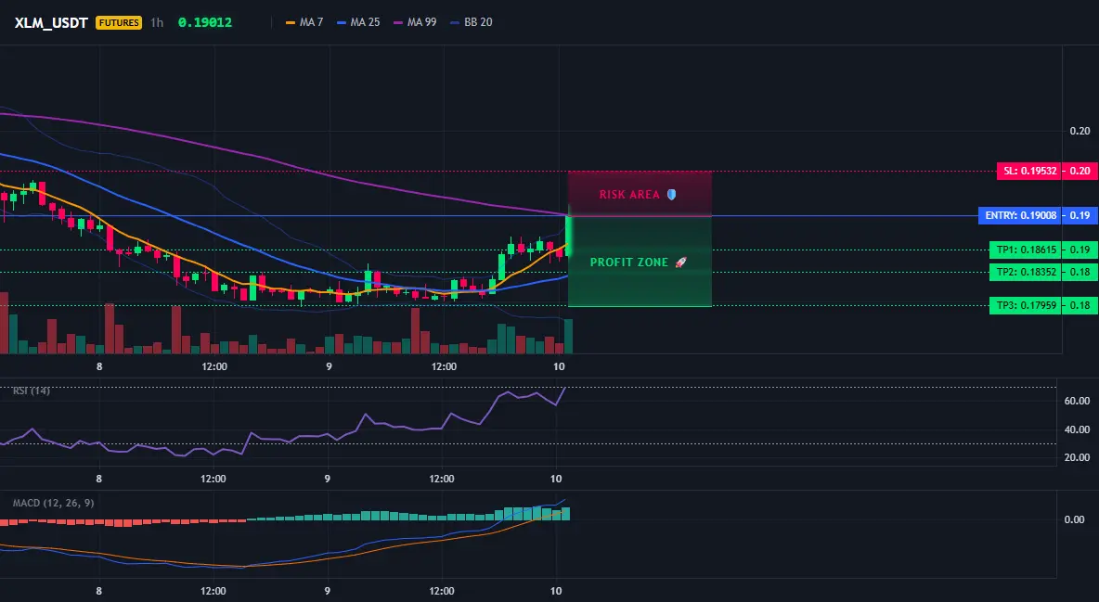This screenshot has height=602, width=1099.
Task: Toggle the MA 7 legend item
Action: (304, 22)
